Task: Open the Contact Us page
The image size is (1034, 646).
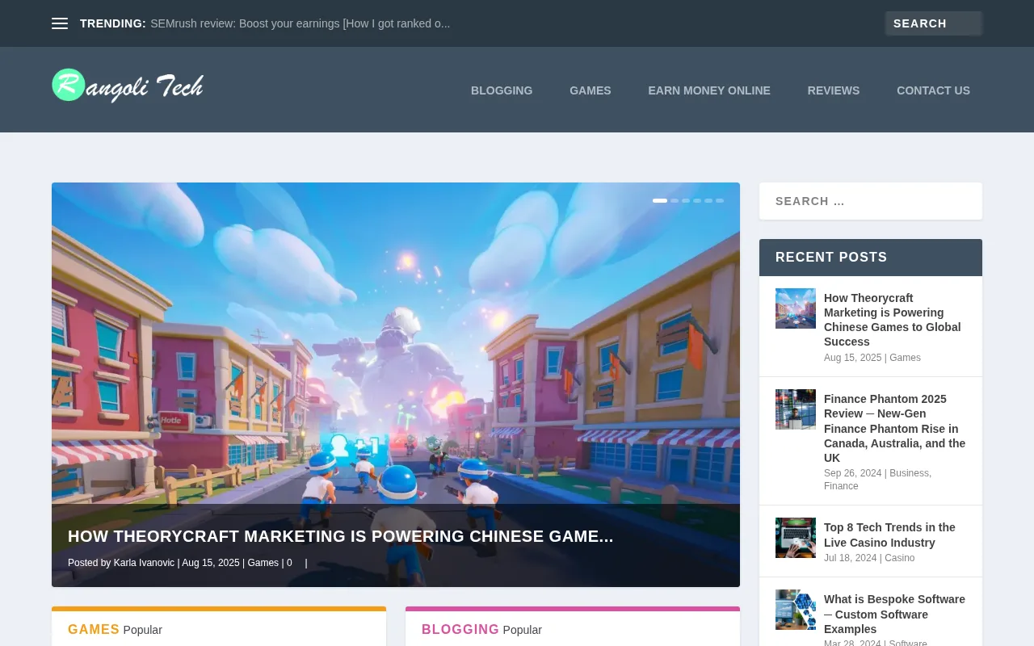Action: 933,90
